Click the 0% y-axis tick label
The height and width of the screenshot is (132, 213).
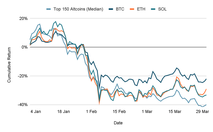[x=25, y=47]
